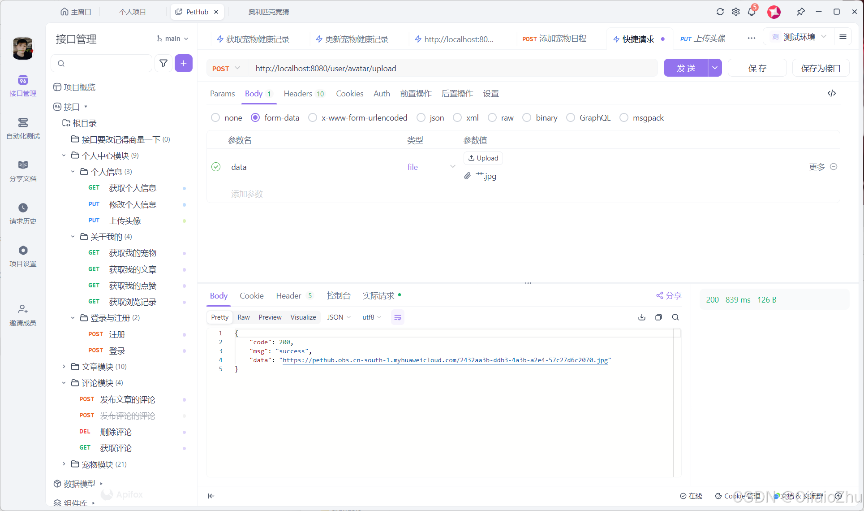Image resolution: width=864 pixels, height=511 pixels.
Task: Select the json body type
Action: tap(421, 117)
